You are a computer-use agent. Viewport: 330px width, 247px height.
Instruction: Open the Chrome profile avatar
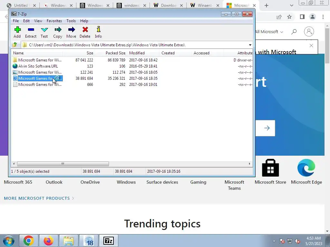[313, 17]
